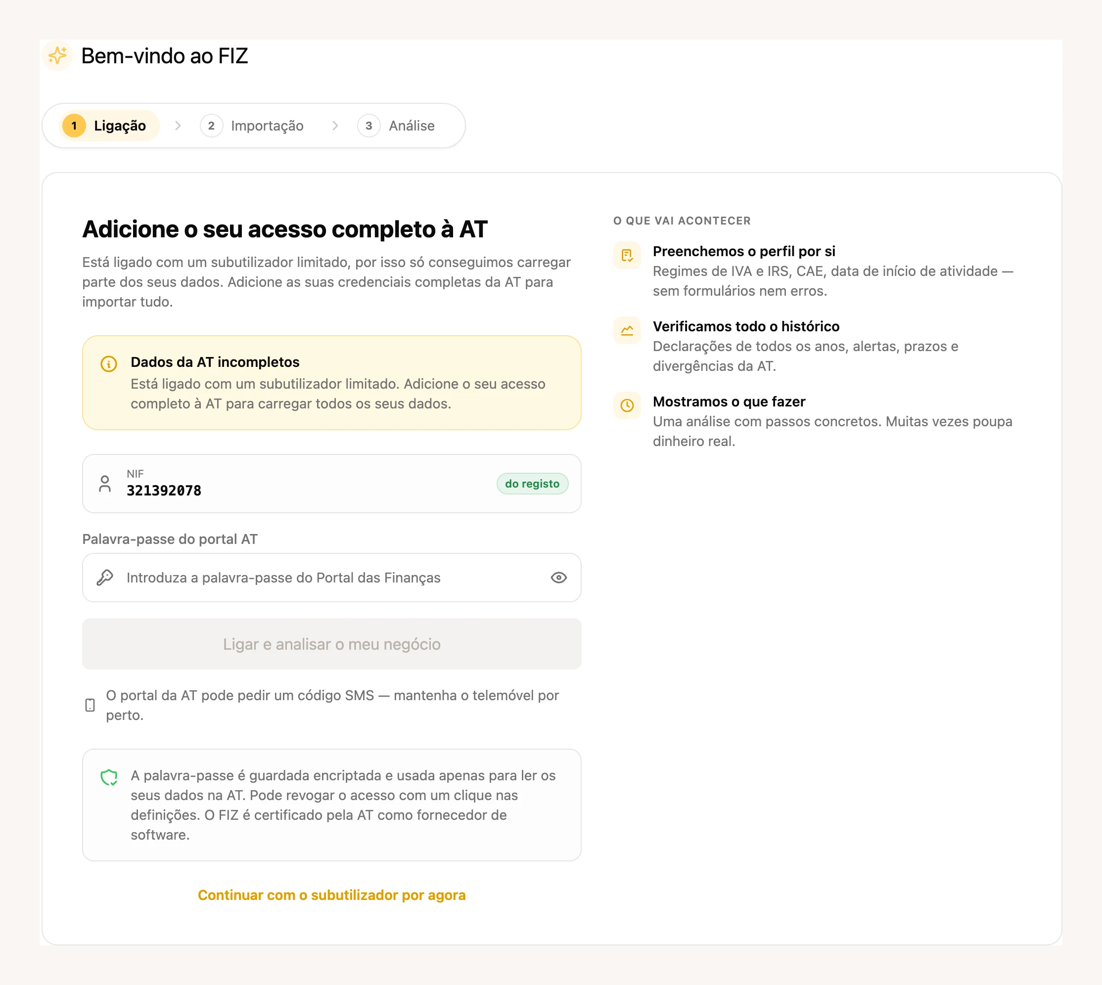
Task: Click the FIZ sparkle logo icon
Action: (x=57, y=55)
